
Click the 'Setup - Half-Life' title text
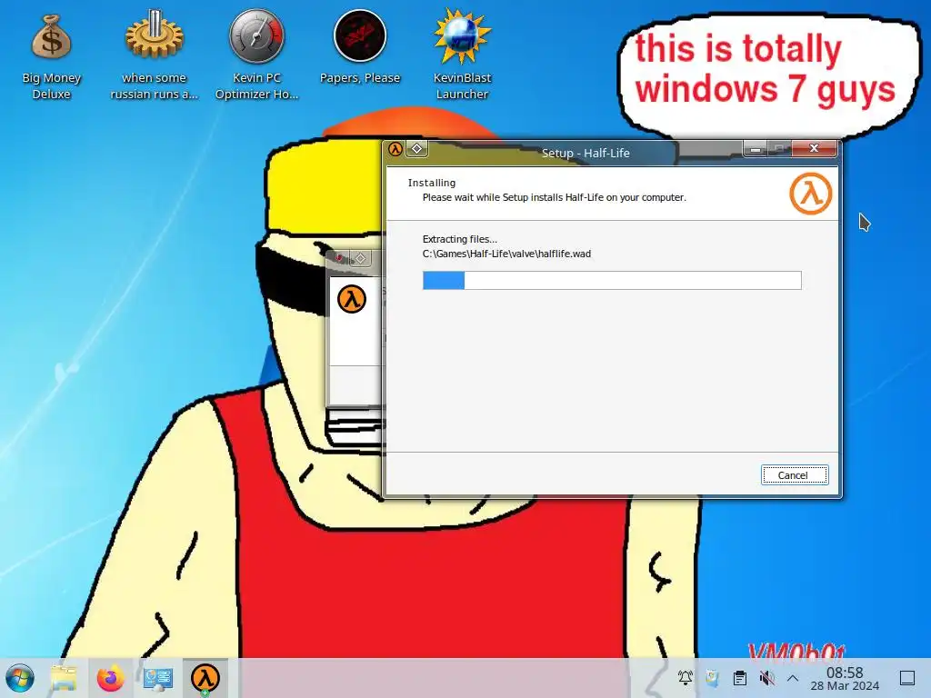point(586,153)
